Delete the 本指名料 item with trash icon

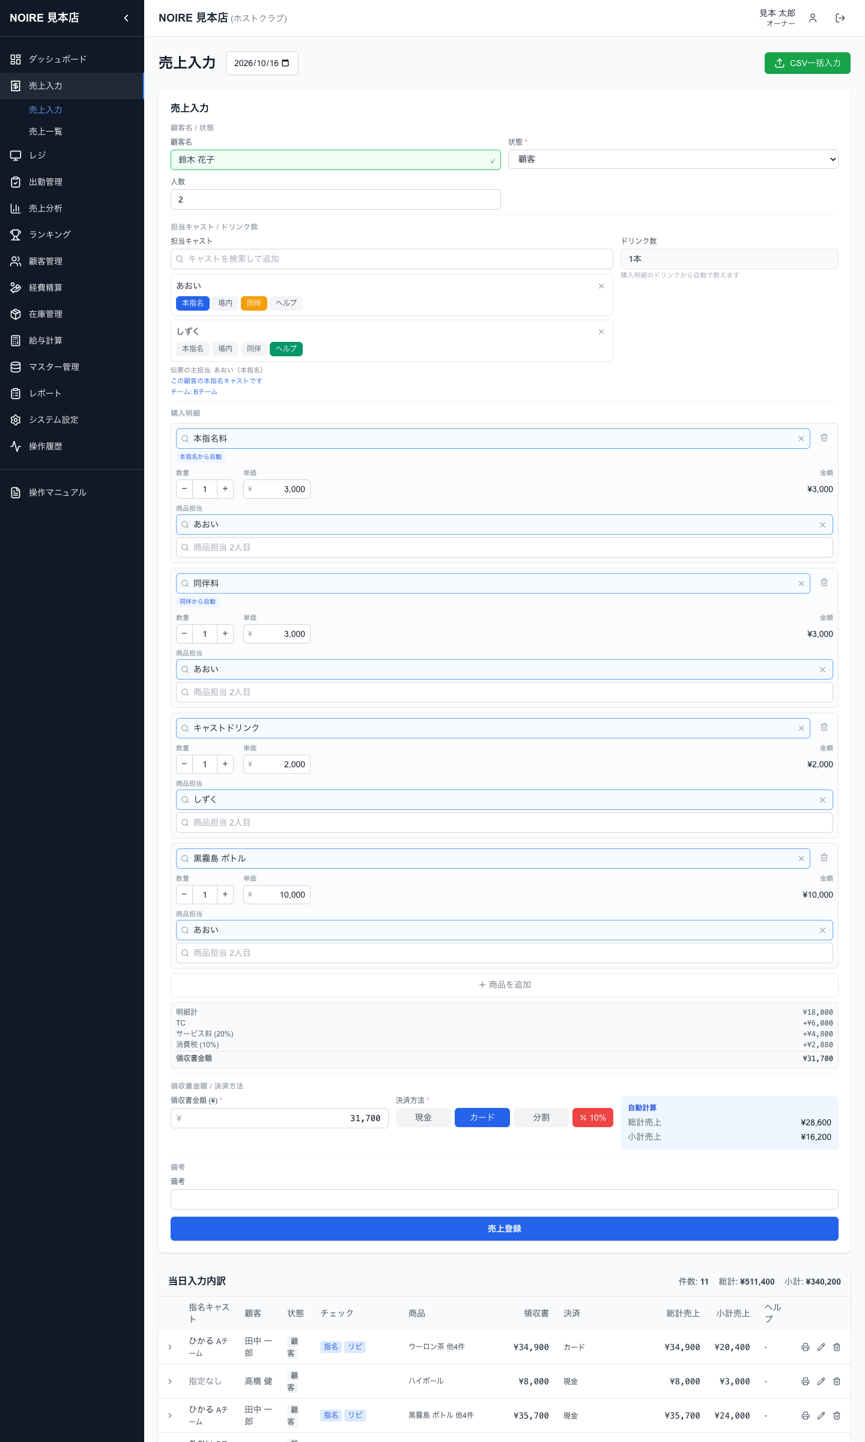(x=824, y=438)
